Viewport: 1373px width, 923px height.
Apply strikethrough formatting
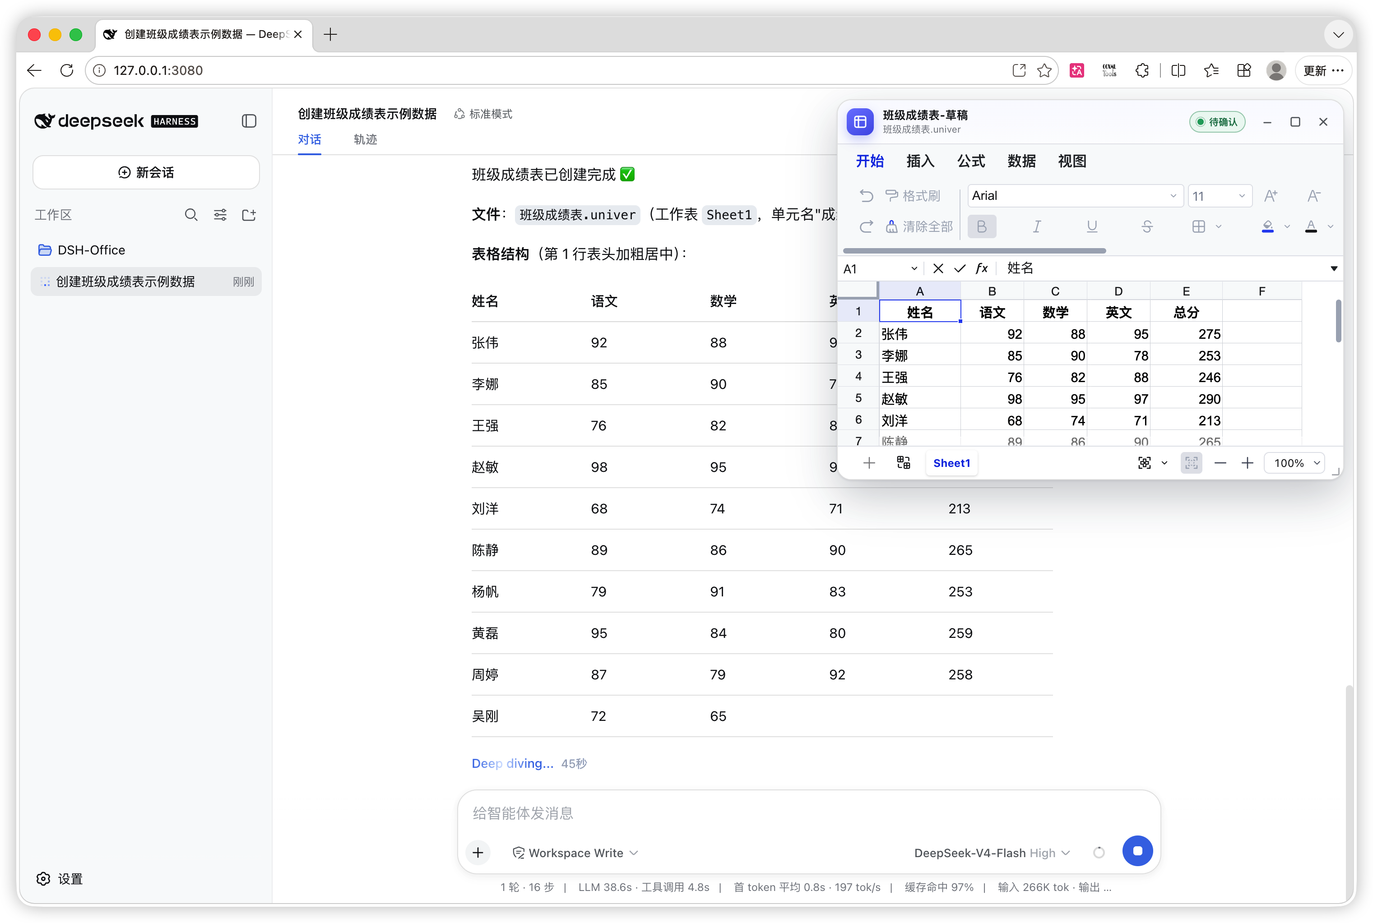pos(1147,226)
